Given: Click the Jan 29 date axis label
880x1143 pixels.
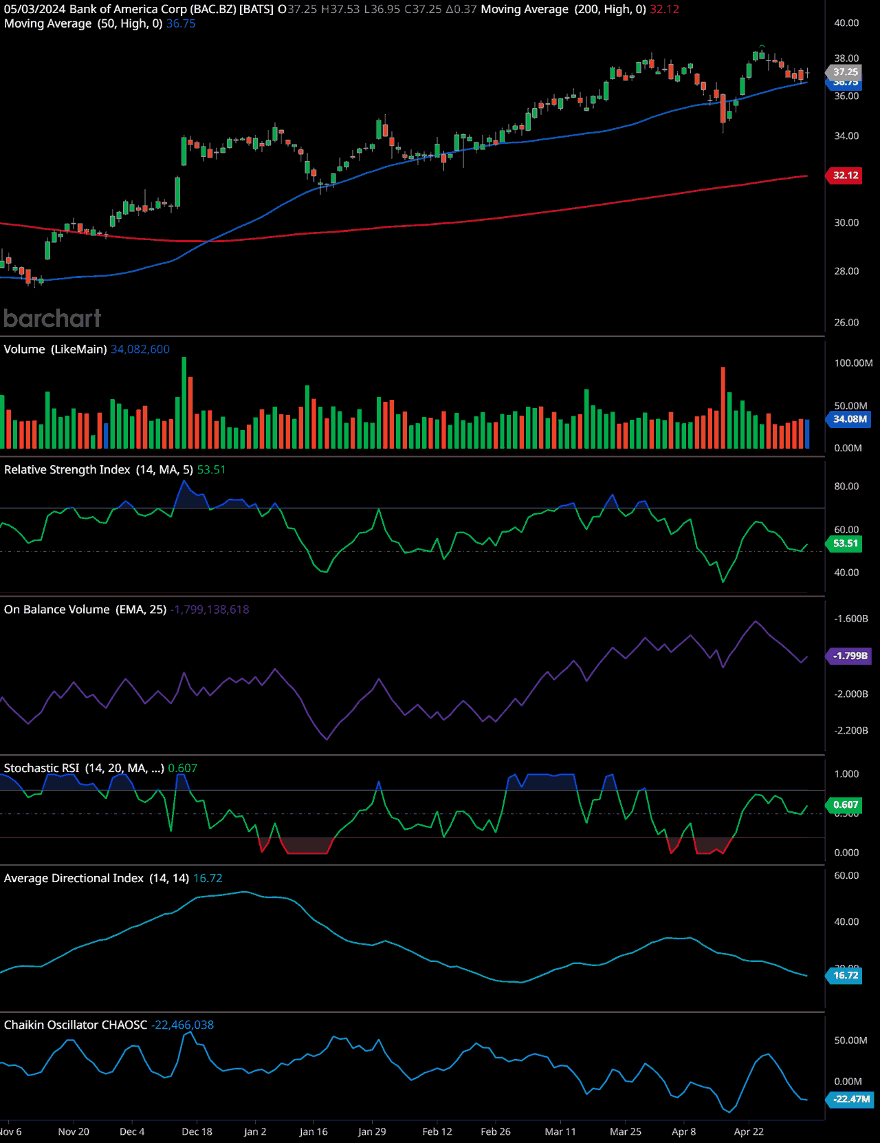Looking at the screenshot, I should coord(372,1132).
